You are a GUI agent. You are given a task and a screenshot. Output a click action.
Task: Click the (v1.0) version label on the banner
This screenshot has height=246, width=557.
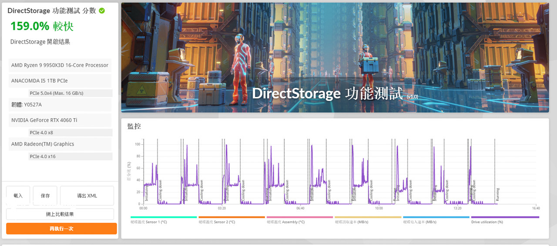413,96
